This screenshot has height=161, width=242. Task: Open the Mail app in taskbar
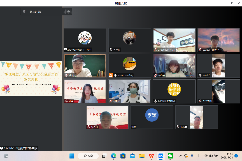132,156
